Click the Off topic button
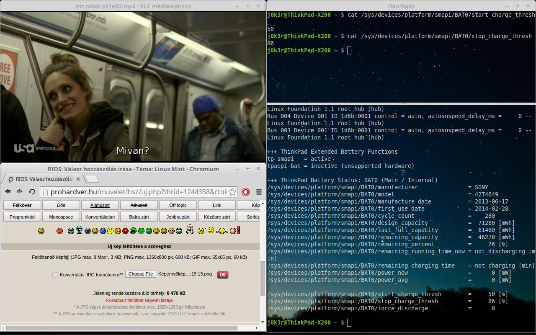This screenshot has height=335, width=536. tap(178, 205)
